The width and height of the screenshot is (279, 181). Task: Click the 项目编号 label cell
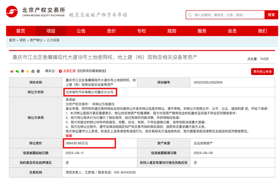[164, 83]
